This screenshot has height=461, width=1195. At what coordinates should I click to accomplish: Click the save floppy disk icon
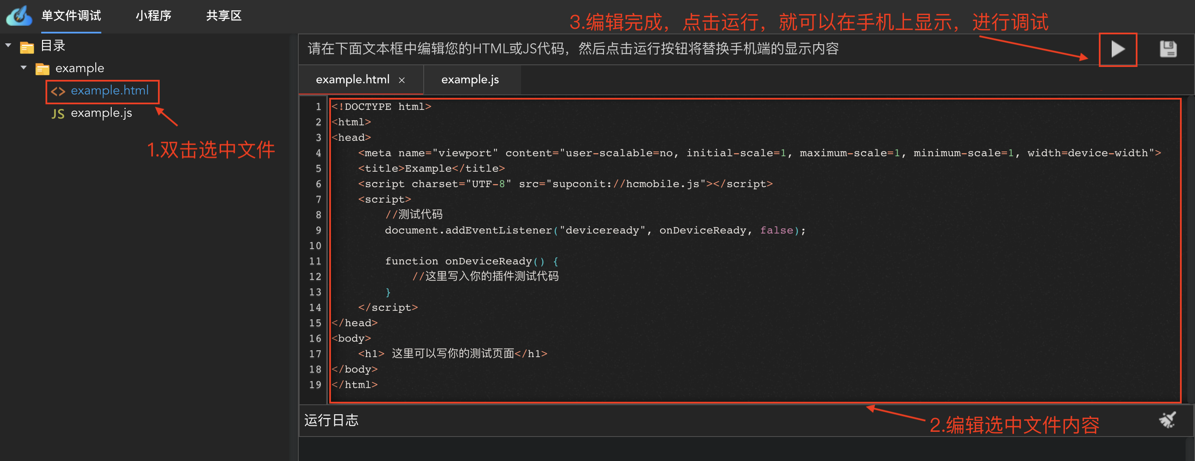[1168, 49]
